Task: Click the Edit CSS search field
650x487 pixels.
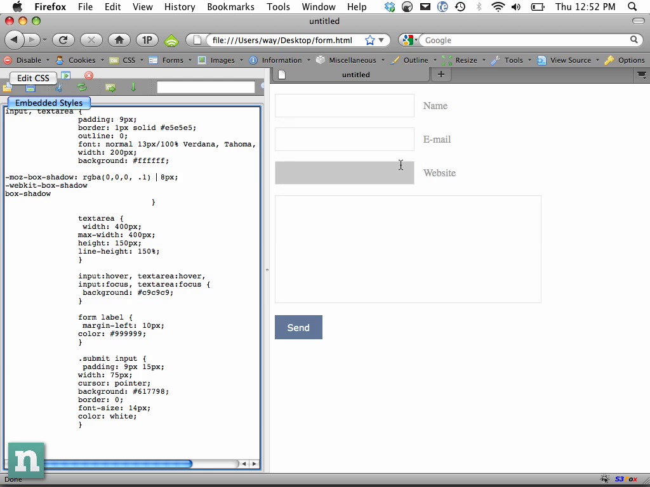Action: tap(206, 88)
